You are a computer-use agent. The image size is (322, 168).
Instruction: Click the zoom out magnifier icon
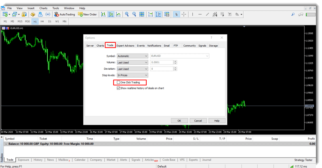tap(134, 15)
